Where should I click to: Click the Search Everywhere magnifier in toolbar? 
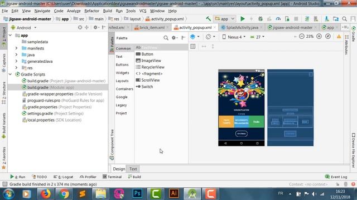coord(345,19)
